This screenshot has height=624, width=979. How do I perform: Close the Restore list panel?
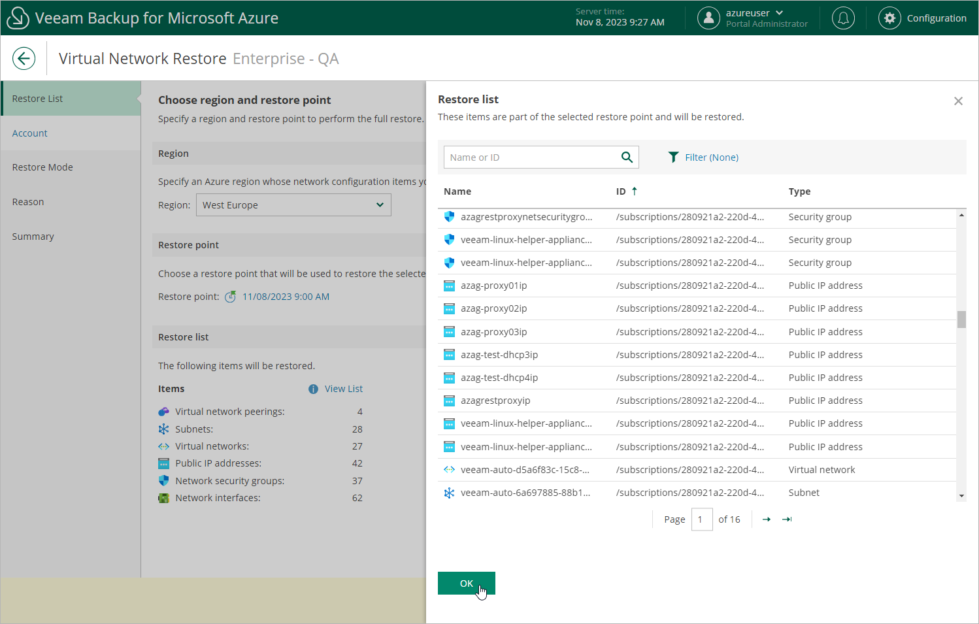(x=958, y=101)
